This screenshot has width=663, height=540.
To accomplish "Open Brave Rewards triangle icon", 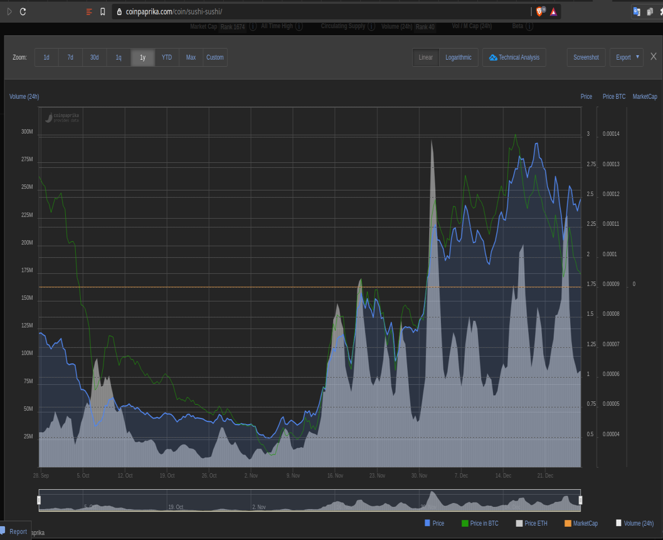I will (554, 11).
